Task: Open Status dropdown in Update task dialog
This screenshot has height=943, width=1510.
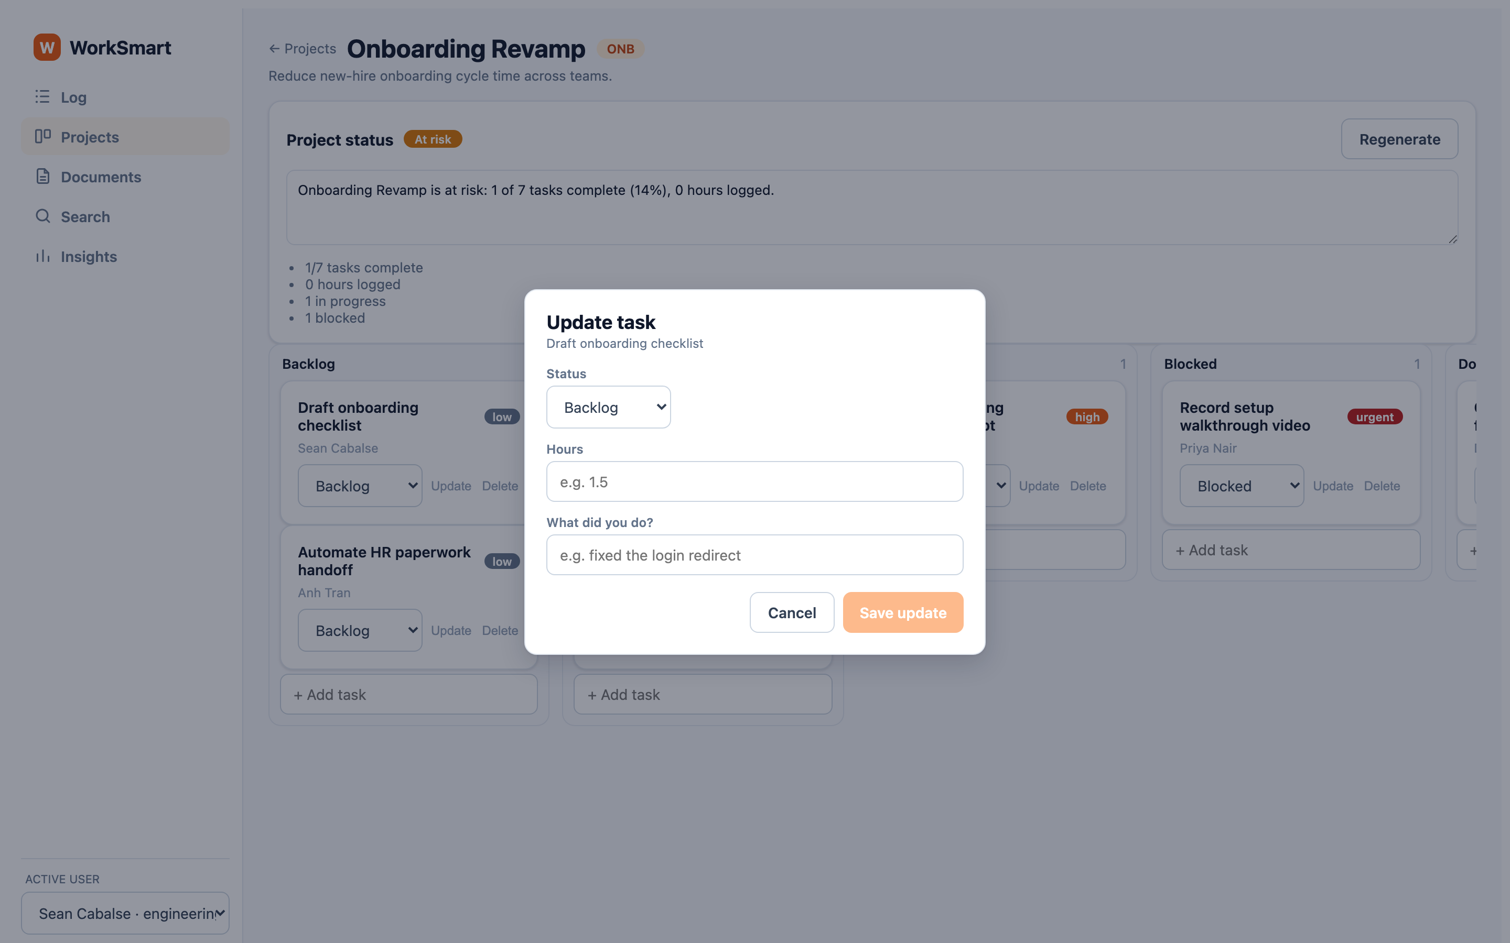Action: (x=608, y=407)
